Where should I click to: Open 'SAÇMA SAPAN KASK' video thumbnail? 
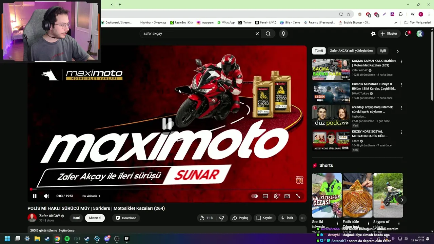[331, 69]
